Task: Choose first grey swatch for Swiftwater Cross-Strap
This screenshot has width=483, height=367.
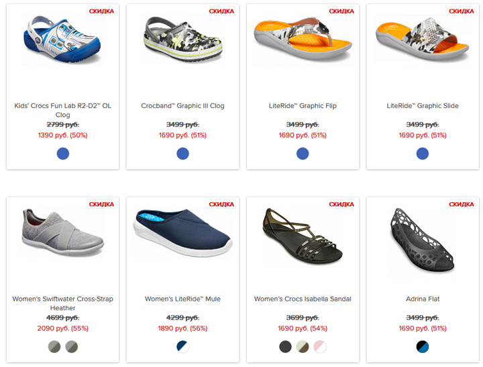Action: tap(54, 347)
